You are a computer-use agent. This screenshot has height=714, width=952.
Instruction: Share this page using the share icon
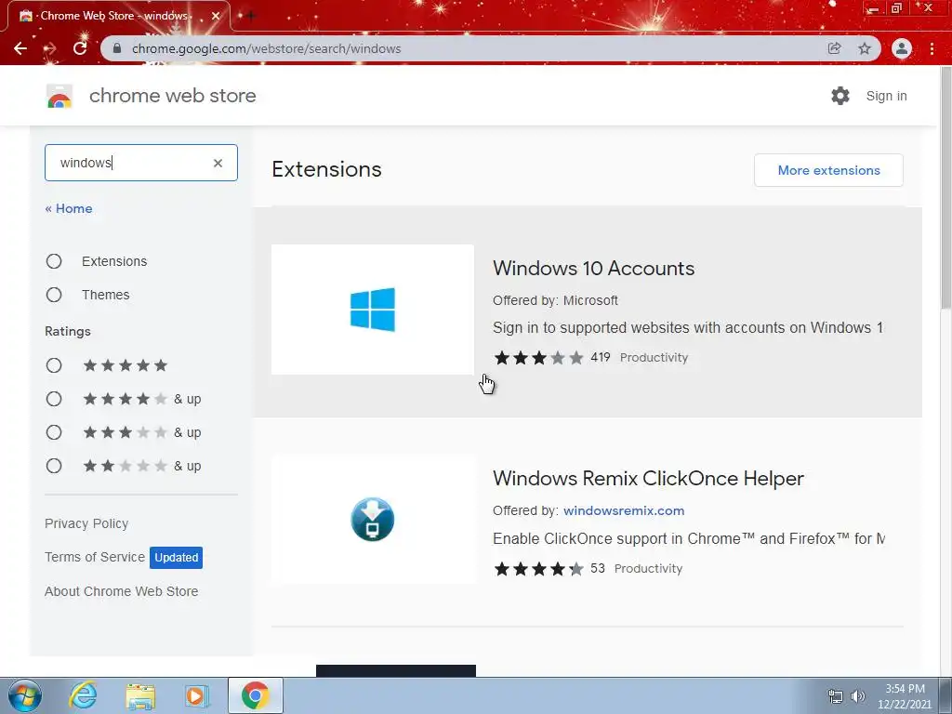tap(835, 48)
